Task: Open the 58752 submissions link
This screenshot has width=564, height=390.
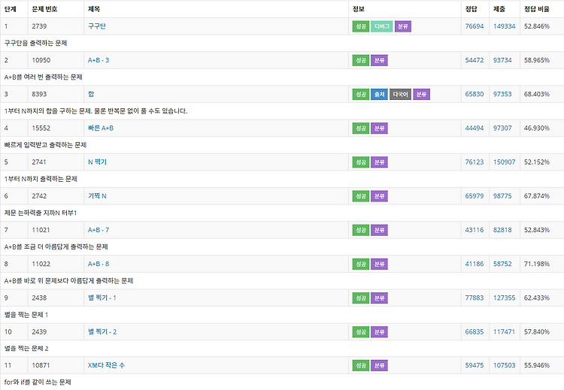Action: click(x=502, y=264)
